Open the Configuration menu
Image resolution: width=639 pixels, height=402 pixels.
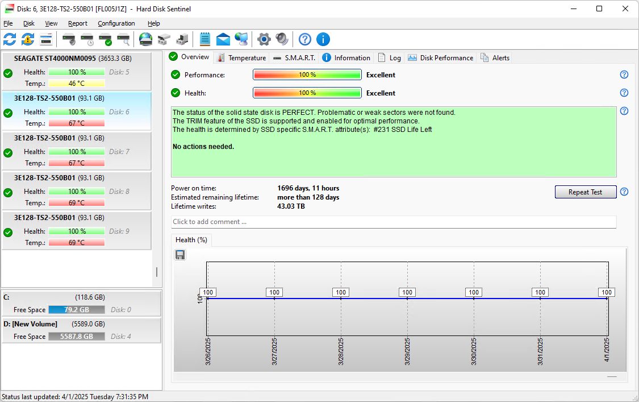tap(116, 24)
